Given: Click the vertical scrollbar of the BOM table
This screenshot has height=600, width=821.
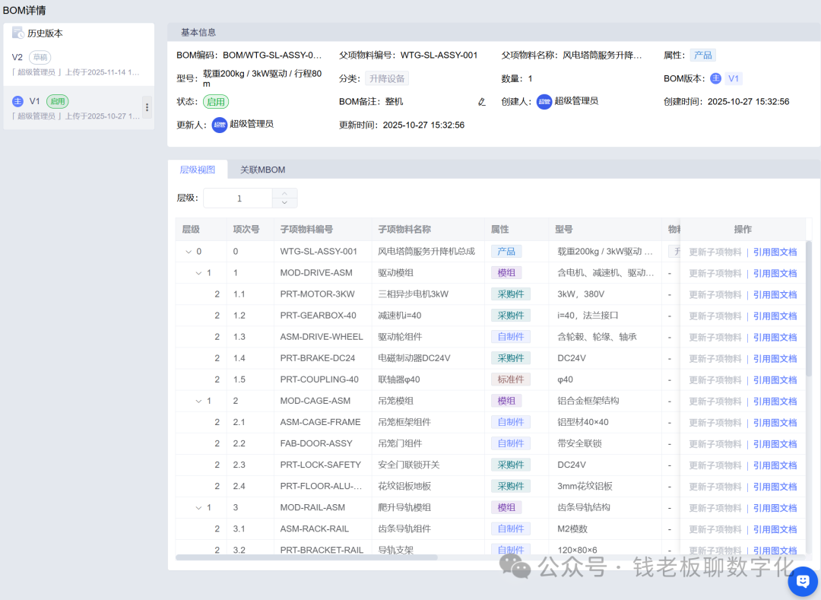Looking at the screenshot, I should 808,309.
